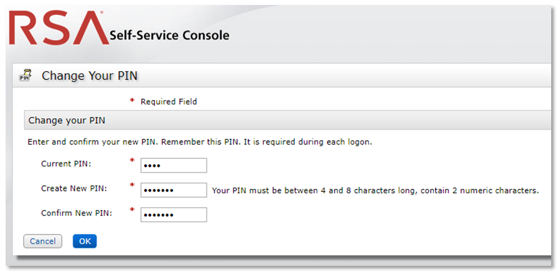Viewport: 560px width, 274px height.
Task: Click the Current PIN label
Action: tap(66, 164)
